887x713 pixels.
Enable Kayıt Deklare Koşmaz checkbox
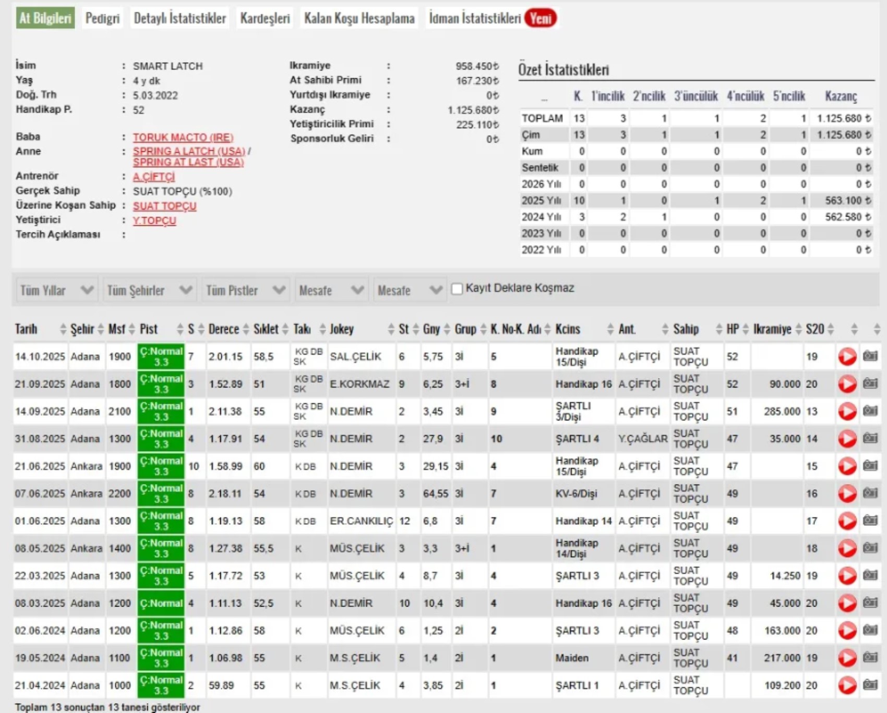coord(457,288)
